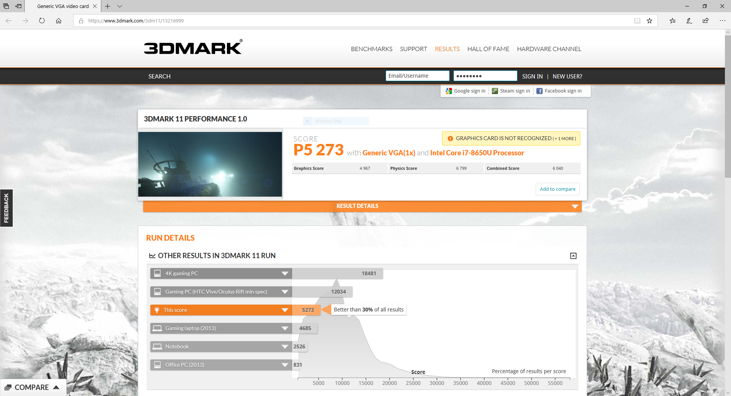
Task: Open the Feedback side tab
Action: pyautogui.click(x=6, y=208)
